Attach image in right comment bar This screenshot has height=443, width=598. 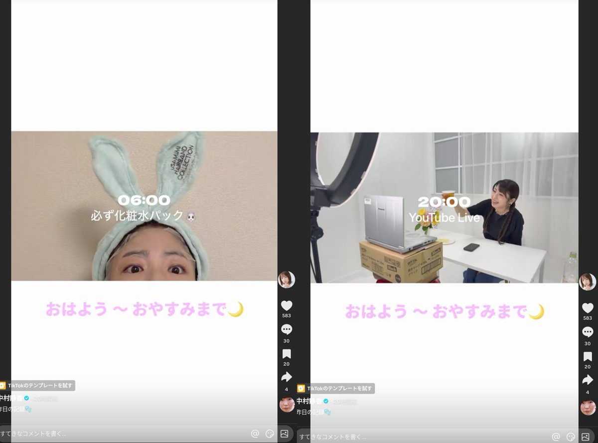[x=586, y=437]
